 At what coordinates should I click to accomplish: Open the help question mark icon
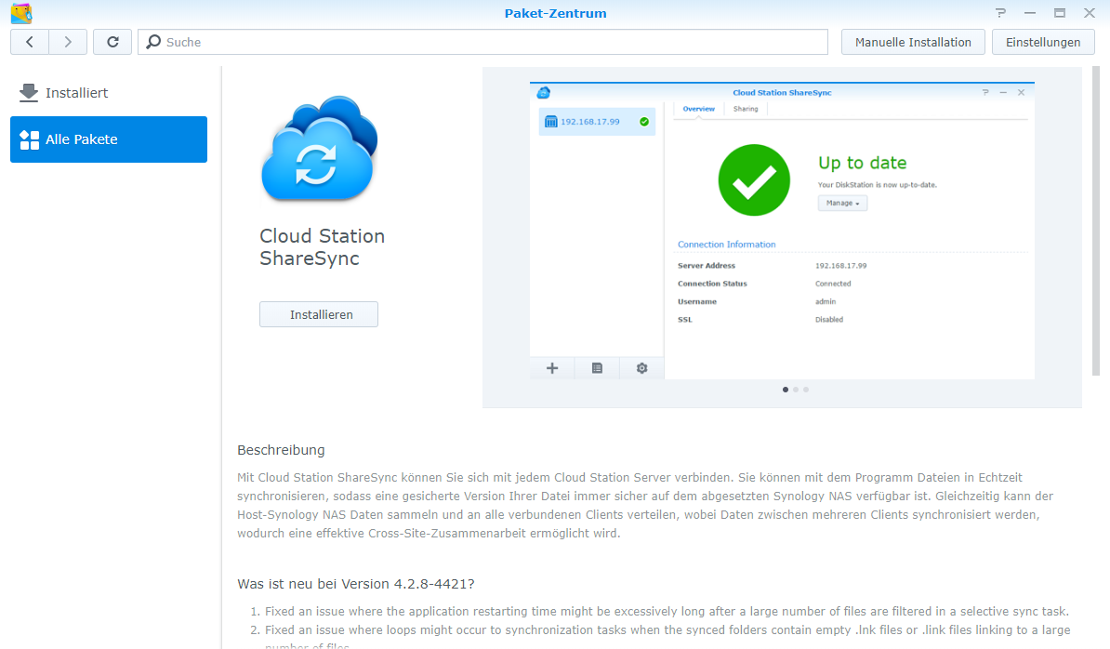[1000, 13]
